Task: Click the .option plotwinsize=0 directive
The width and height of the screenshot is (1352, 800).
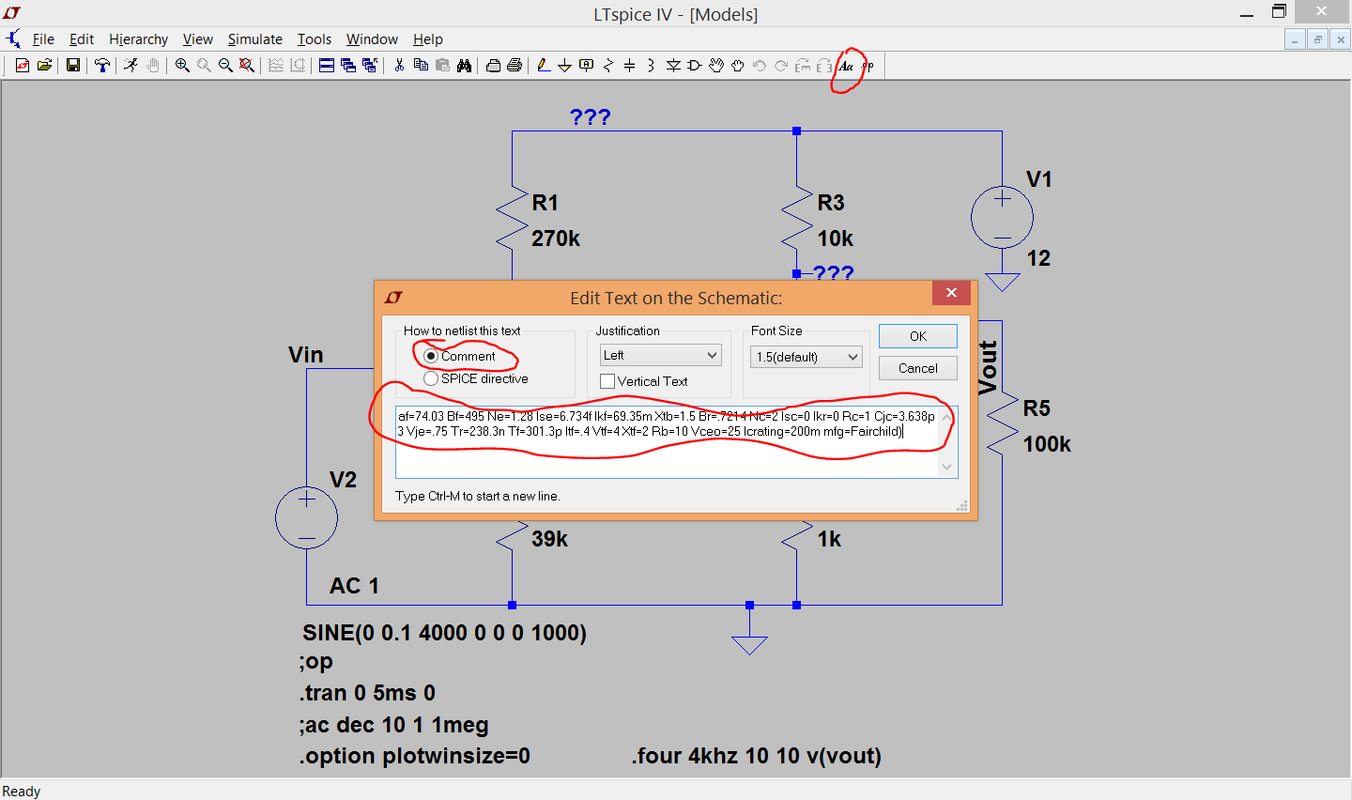Action: 414,756
